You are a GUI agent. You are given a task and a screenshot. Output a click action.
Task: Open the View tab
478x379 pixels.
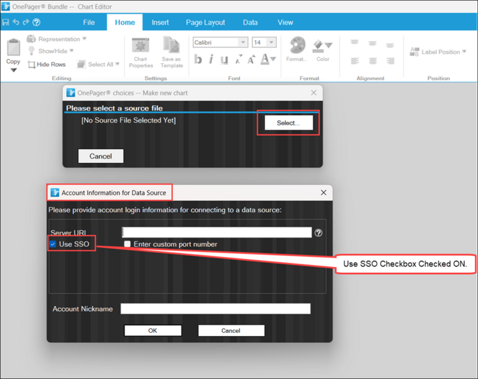pyautogui.click(x=285, y=22)
